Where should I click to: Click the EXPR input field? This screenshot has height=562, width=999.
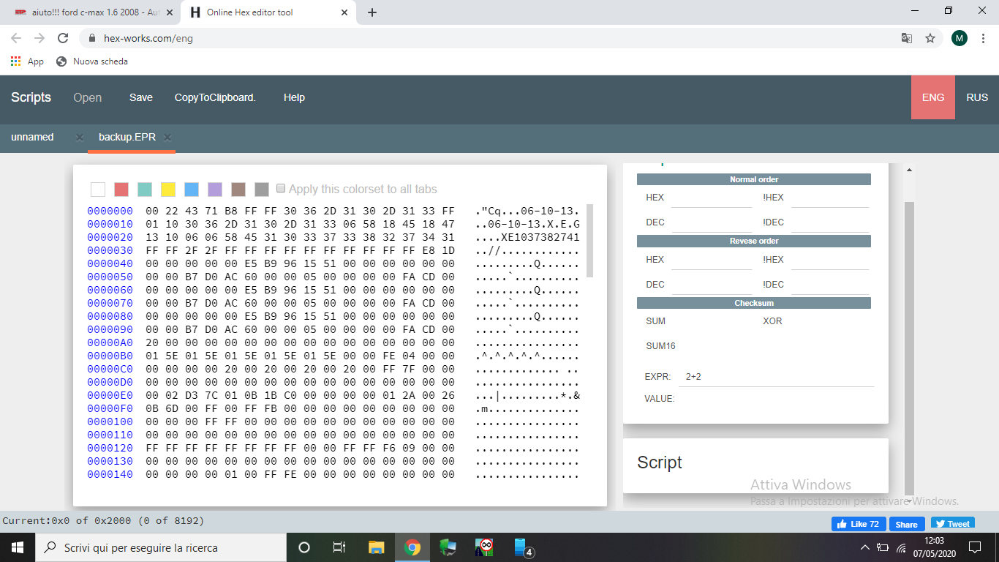tap(775, 377)
